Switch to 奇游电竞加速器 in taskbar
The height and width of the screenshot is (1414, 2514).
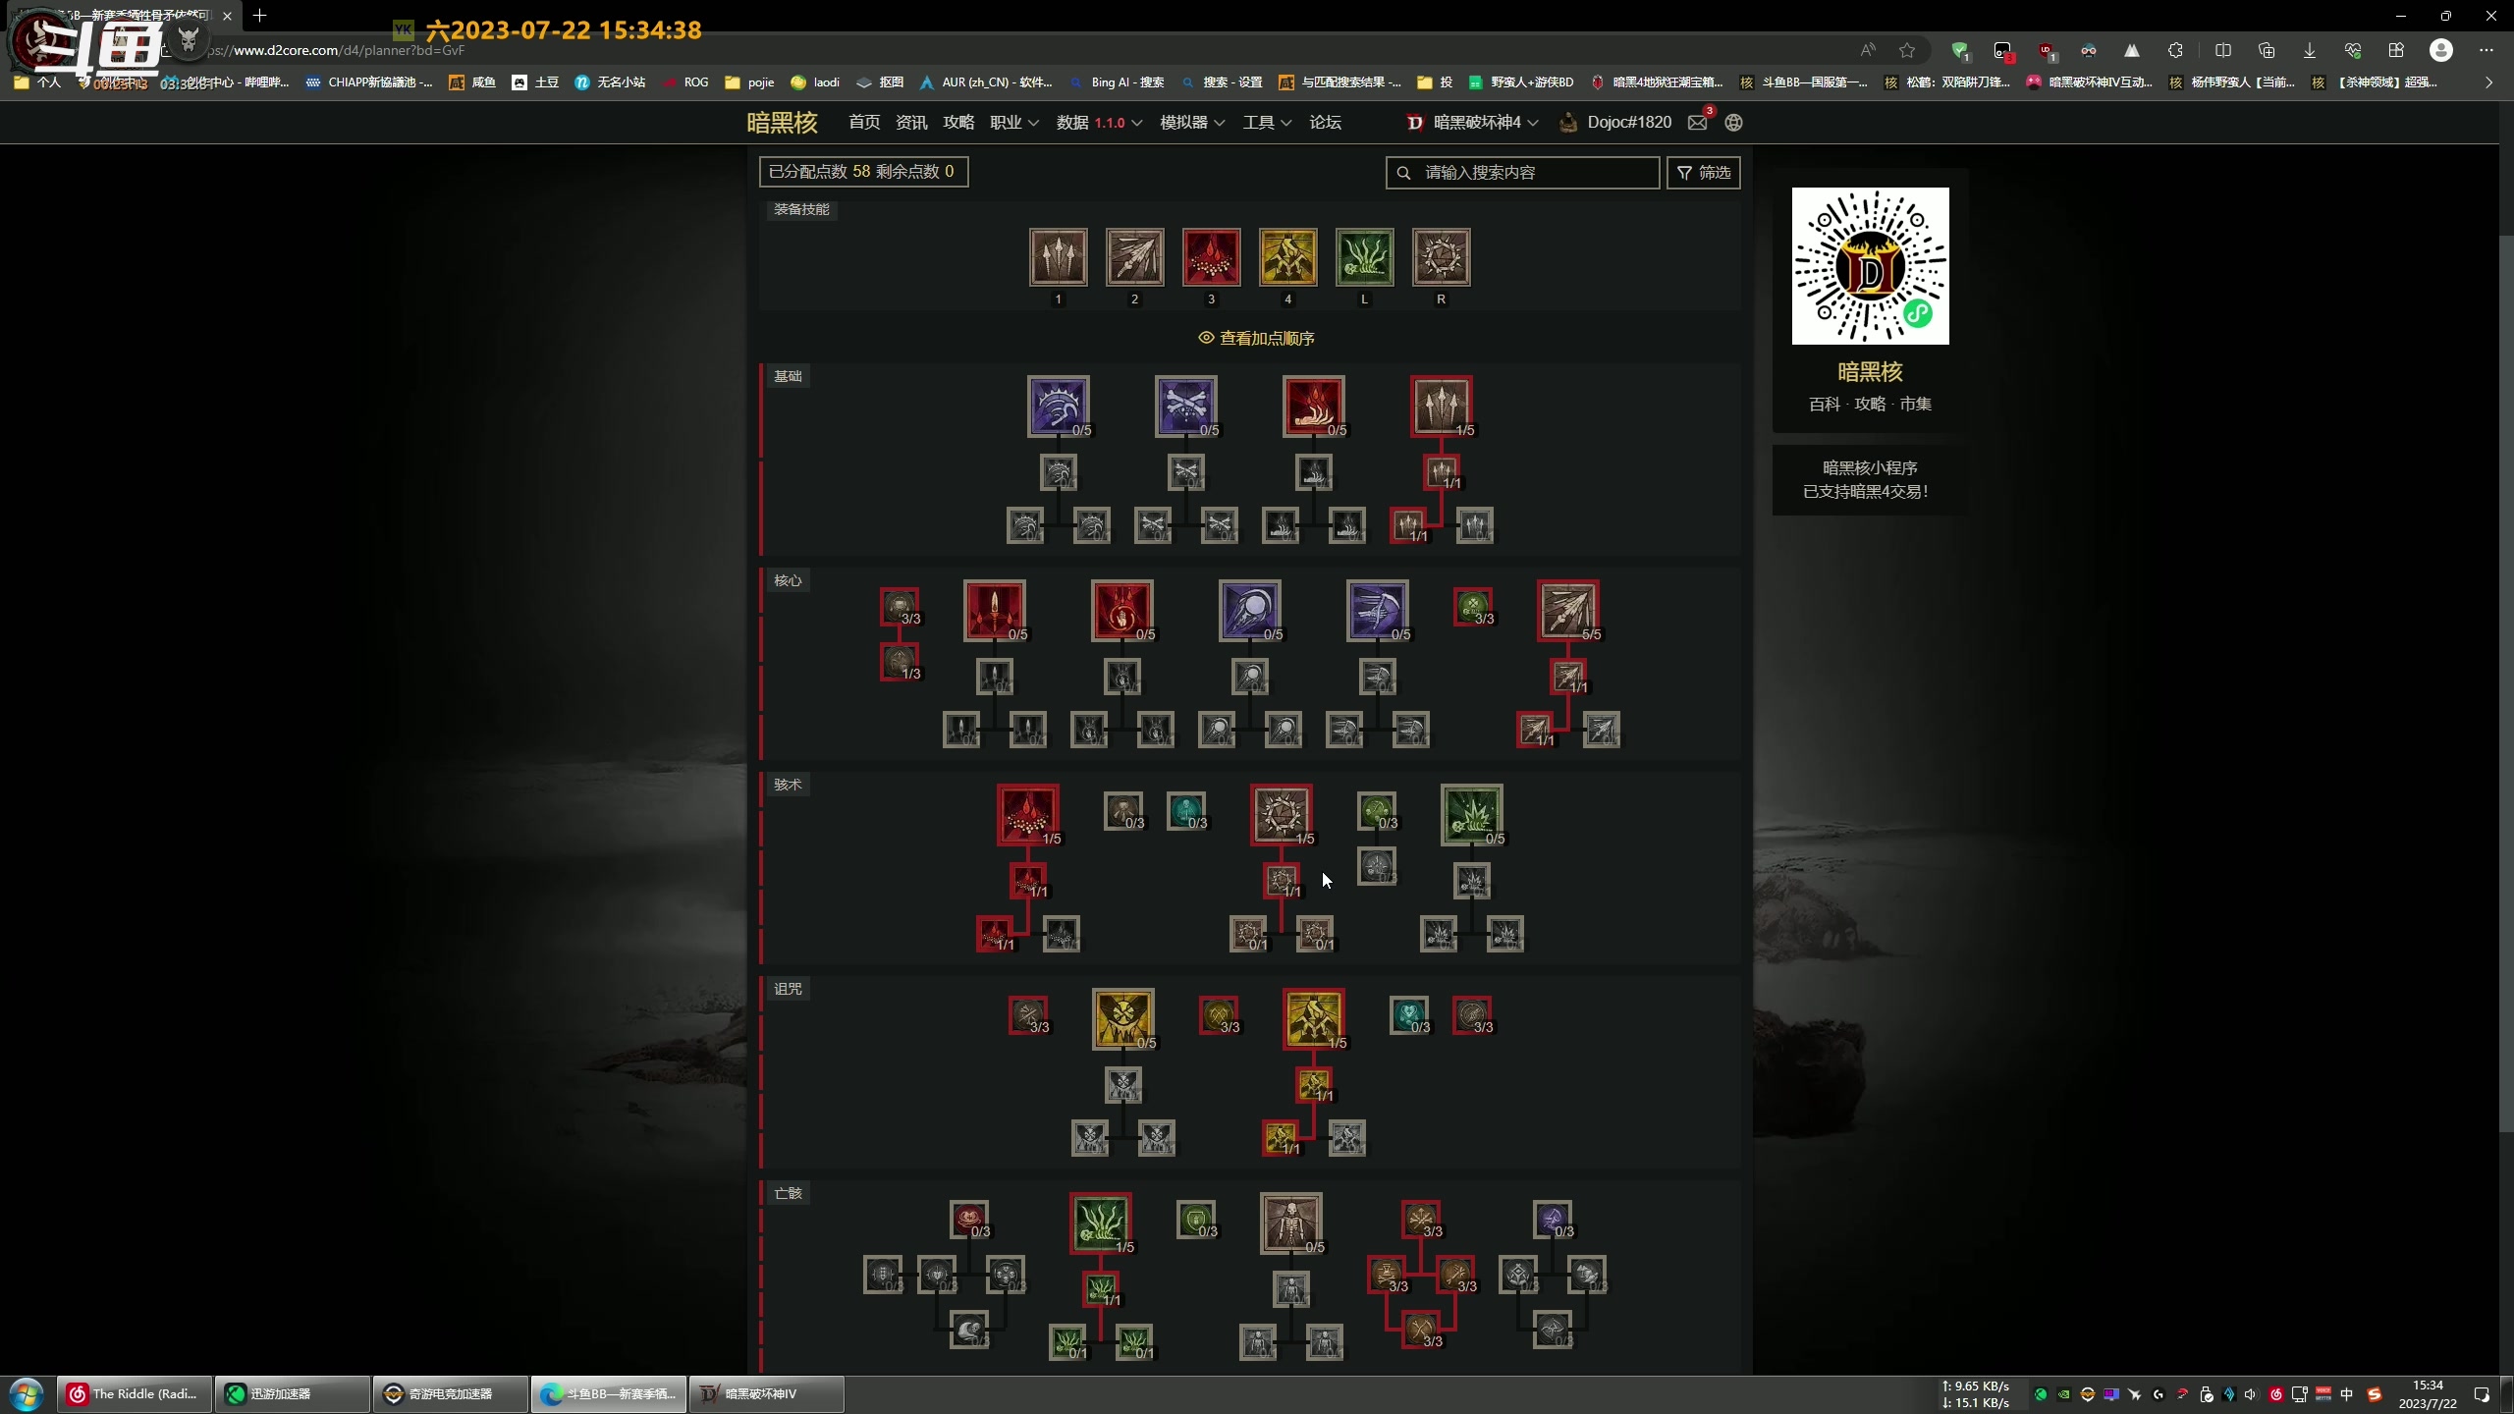tap(451, 1393)
